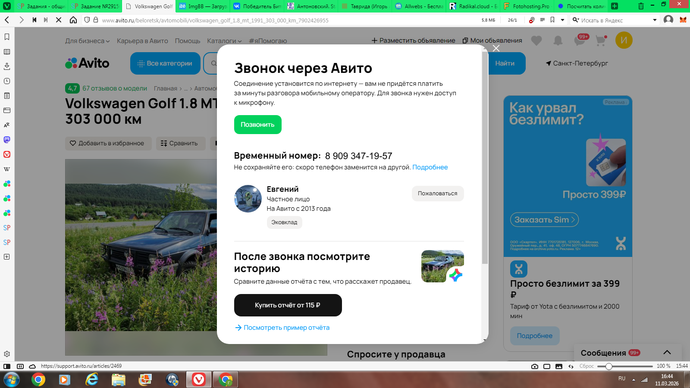Open the Avito shopping cart

click(601, 41)
